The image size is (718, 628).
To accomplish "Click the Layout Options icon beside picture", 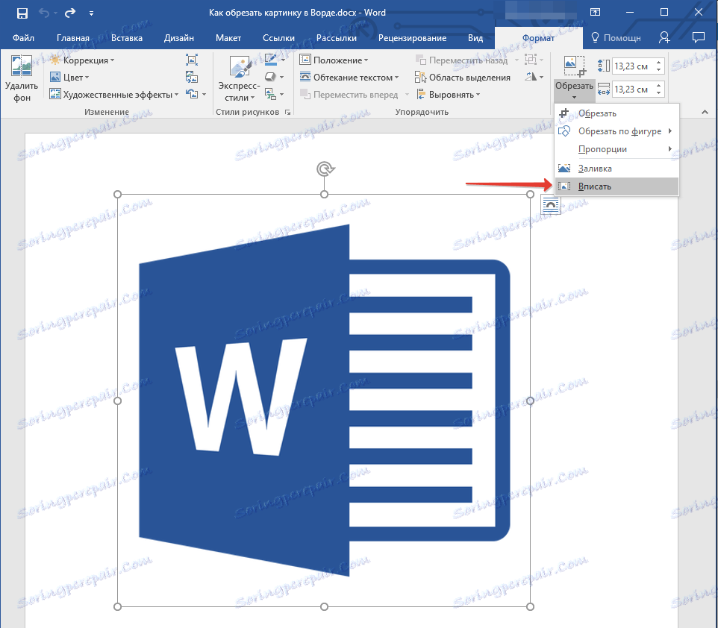I will 551,204.
